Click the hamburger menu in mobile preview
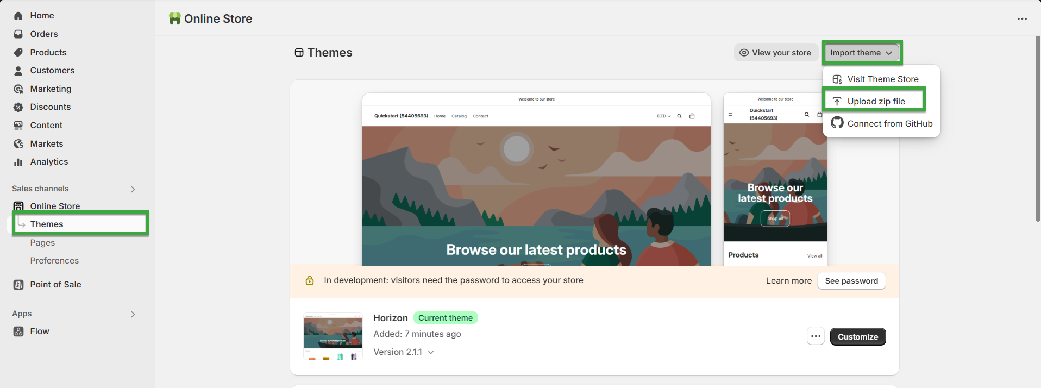 pos(731,115)
